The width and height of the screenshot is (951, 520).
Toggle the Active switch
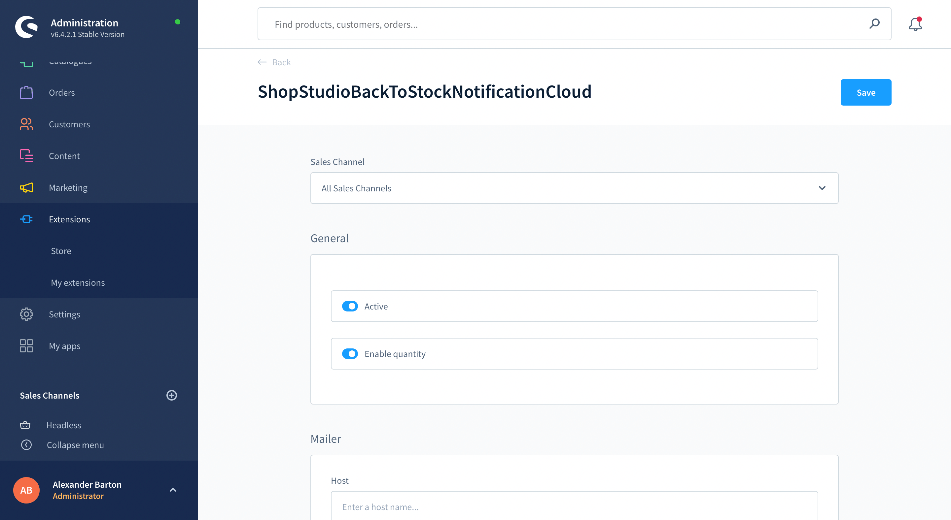click(x=350, y=306)
